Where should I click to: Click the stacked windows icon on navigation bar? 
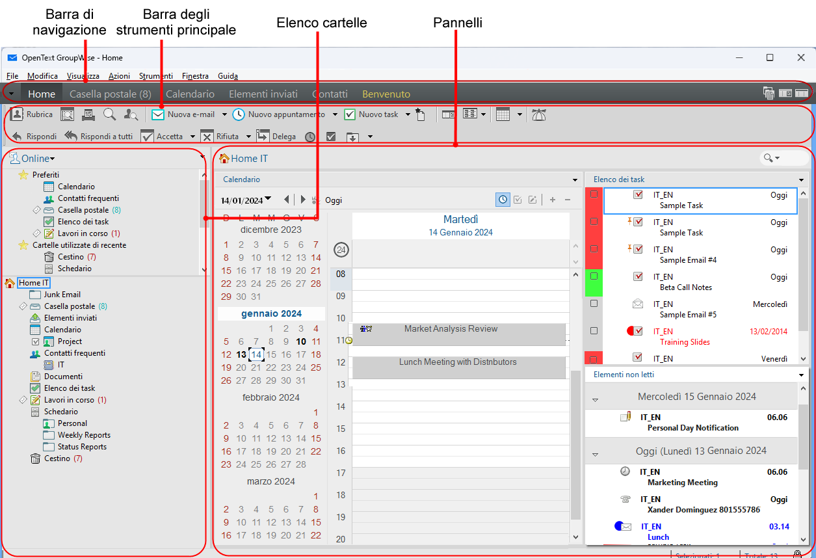point(769,94)
